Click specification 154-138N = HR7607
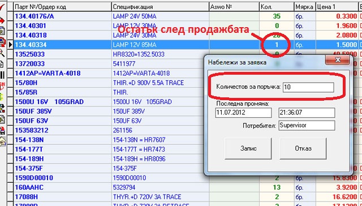The width and height of the screenshot is (362, 206). click(x=139, y=140)
